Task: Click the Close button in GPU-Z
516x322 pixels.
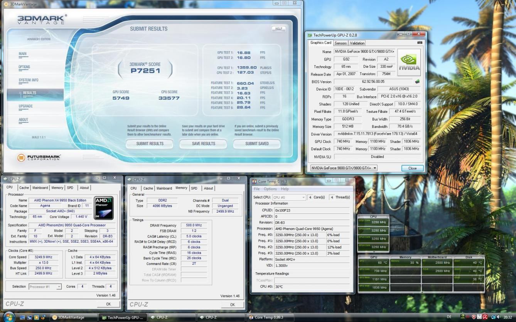Action: tap(413, 168)
